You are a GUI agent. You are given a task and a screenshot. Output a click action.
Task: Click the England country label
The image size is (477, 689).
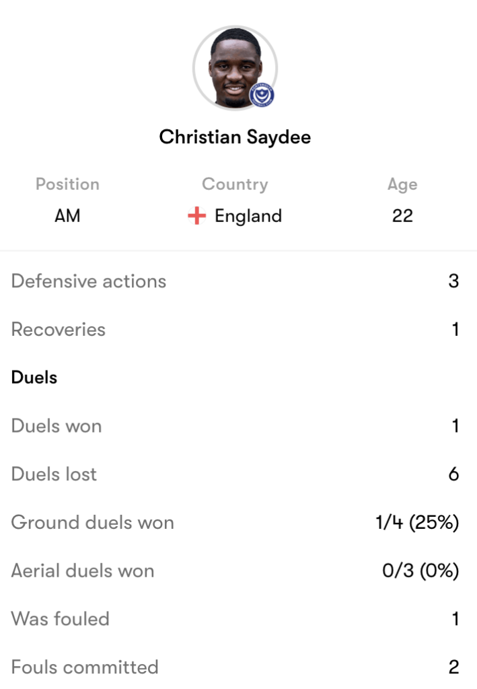248,216
